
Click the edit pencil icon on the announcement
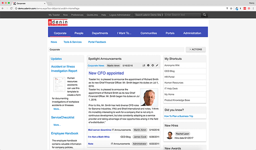(157, 65)
